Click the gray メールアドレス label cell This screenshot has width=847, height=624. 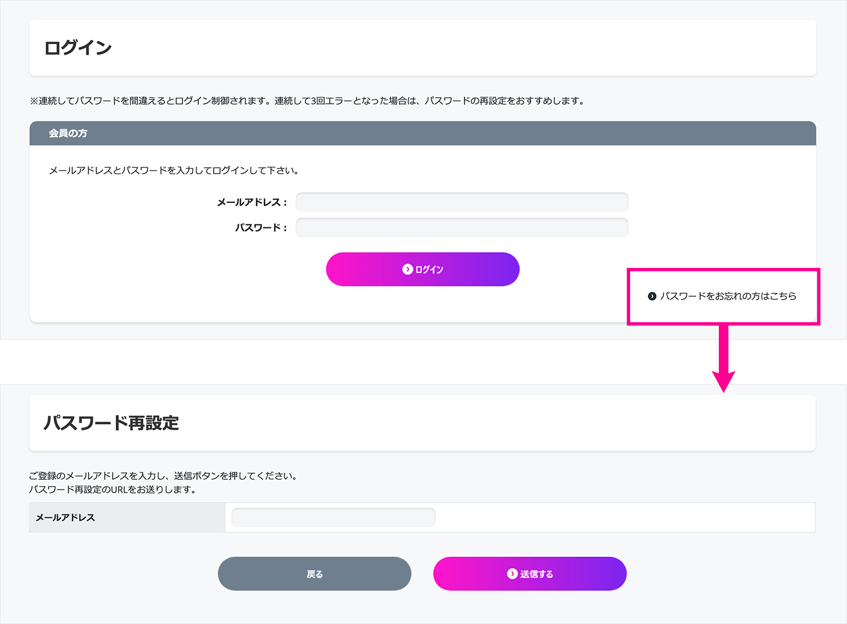pyautogui.click(x=66, y=518)
